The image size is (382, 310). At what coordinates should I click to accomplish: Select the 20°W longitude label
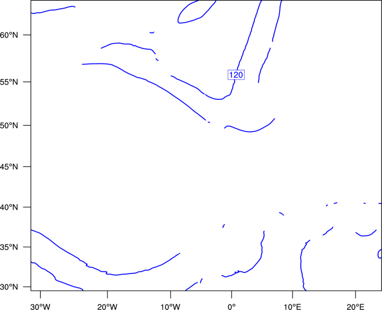[x=107, y=307]
